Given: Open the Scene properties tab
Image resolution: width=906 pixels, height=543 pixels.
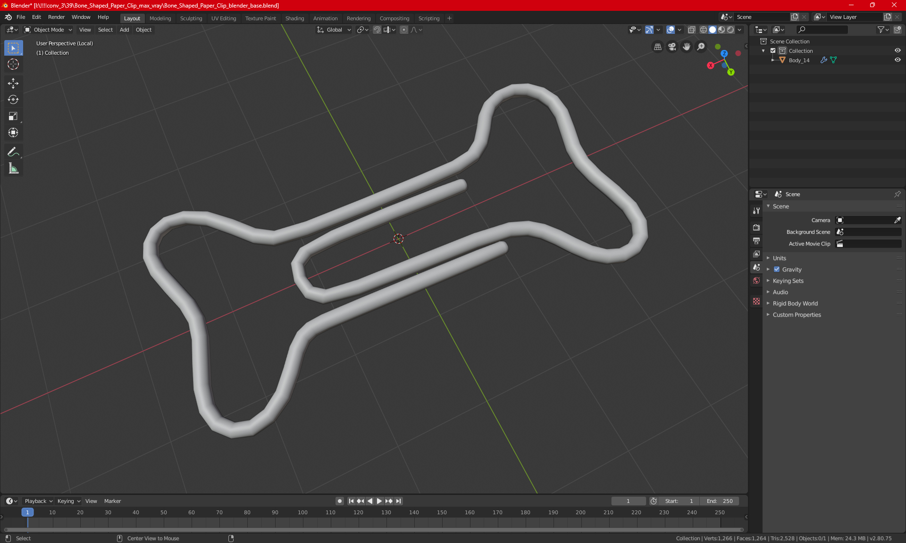Looking at the screenshot, I should (756, 267).
